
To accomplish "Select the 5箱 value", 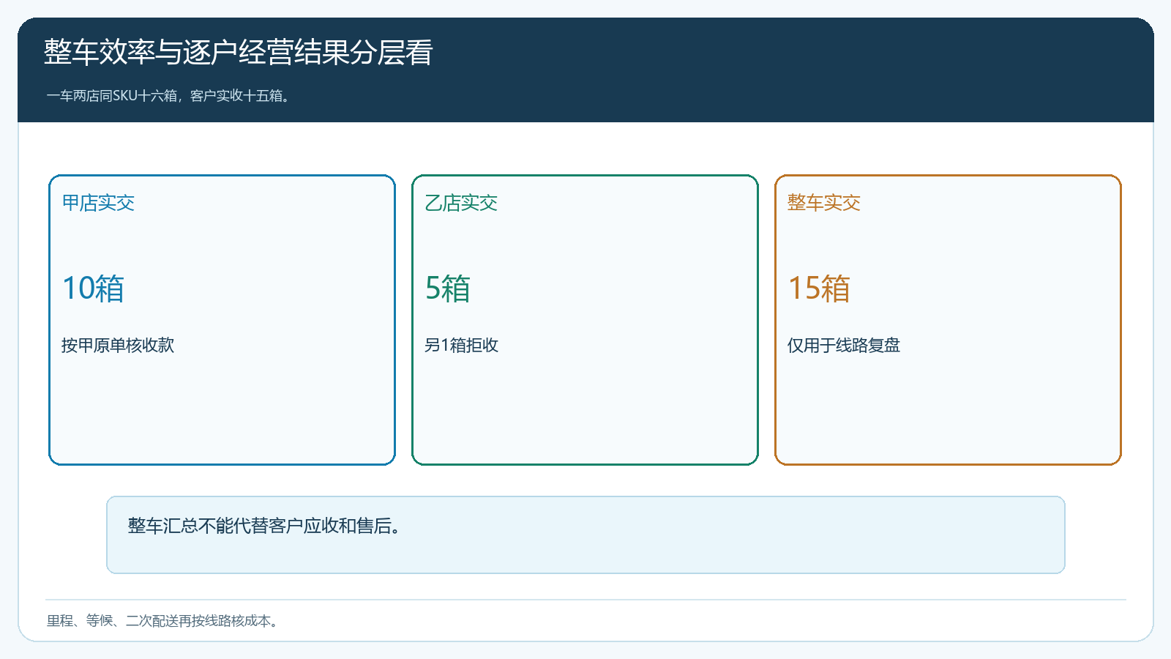I will click(448, 288).
